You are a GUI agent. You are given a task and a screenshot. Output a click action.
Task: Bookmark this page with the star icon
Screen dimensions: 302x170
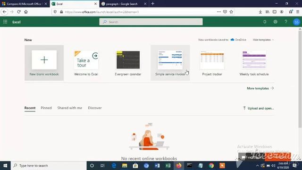pos(231,12)
